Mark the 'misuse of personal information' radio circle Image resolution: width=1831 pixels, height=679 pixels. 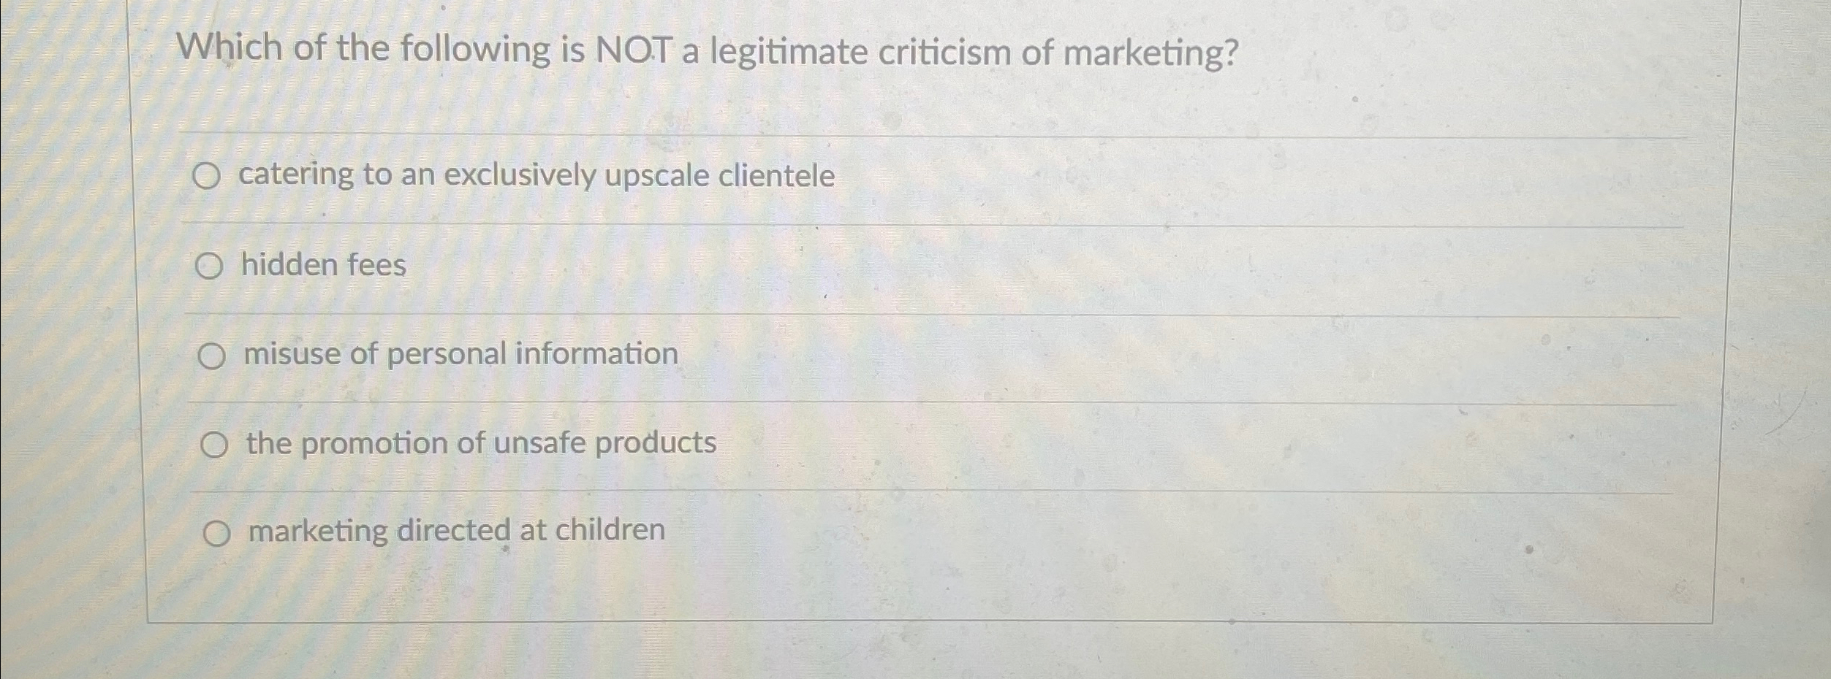tap(211, 357)
